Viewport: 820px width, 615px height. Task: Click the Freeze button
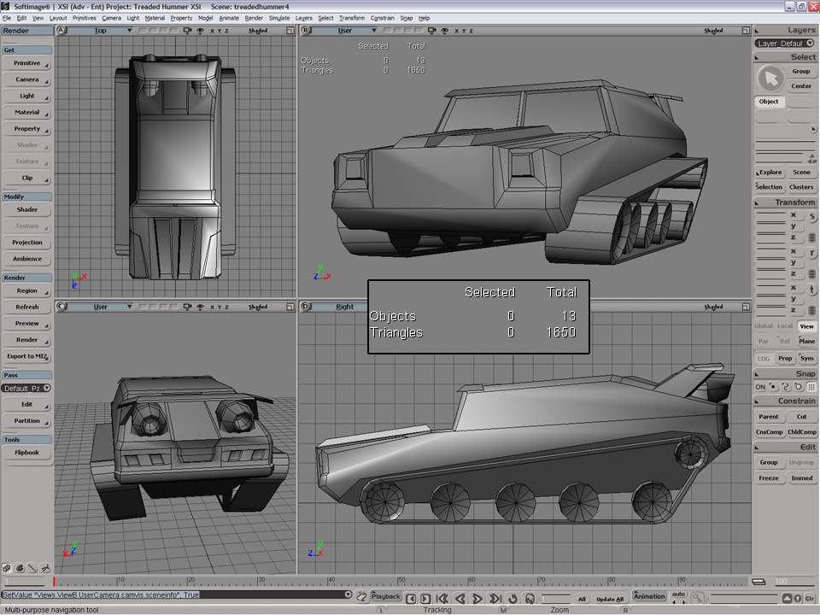click(769, 478)
